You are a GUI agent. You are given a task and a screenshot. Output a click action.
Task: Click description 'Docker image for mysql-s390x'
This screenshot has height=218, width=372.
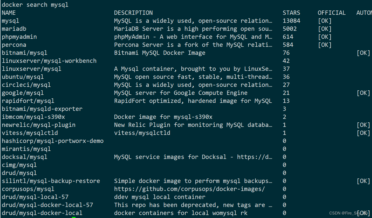click(163, 117)
